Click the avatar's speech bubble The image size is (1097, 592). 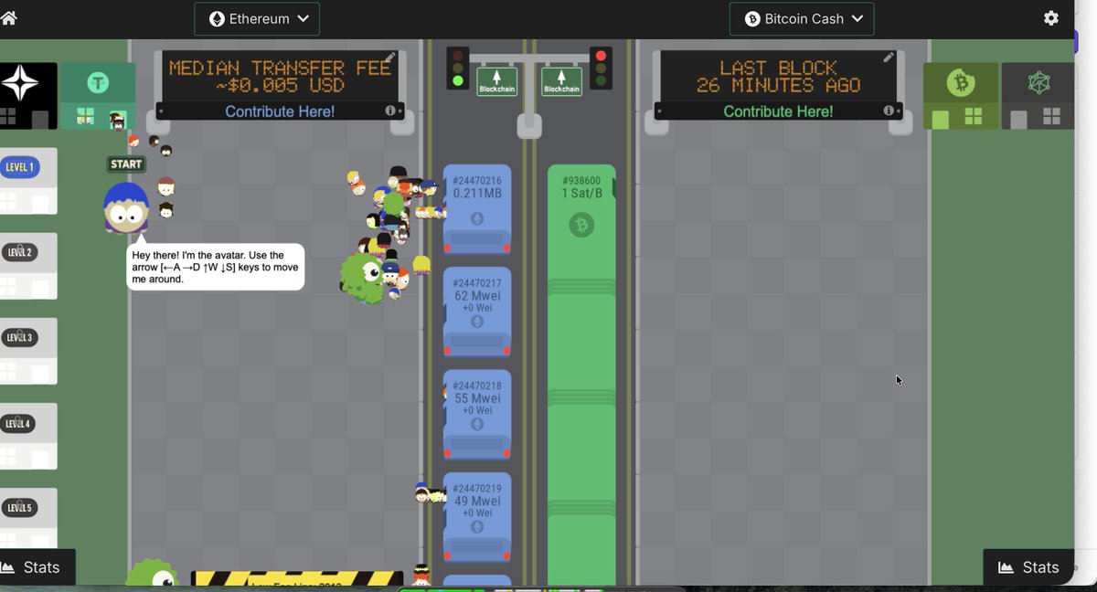click(x=216, y=267)
